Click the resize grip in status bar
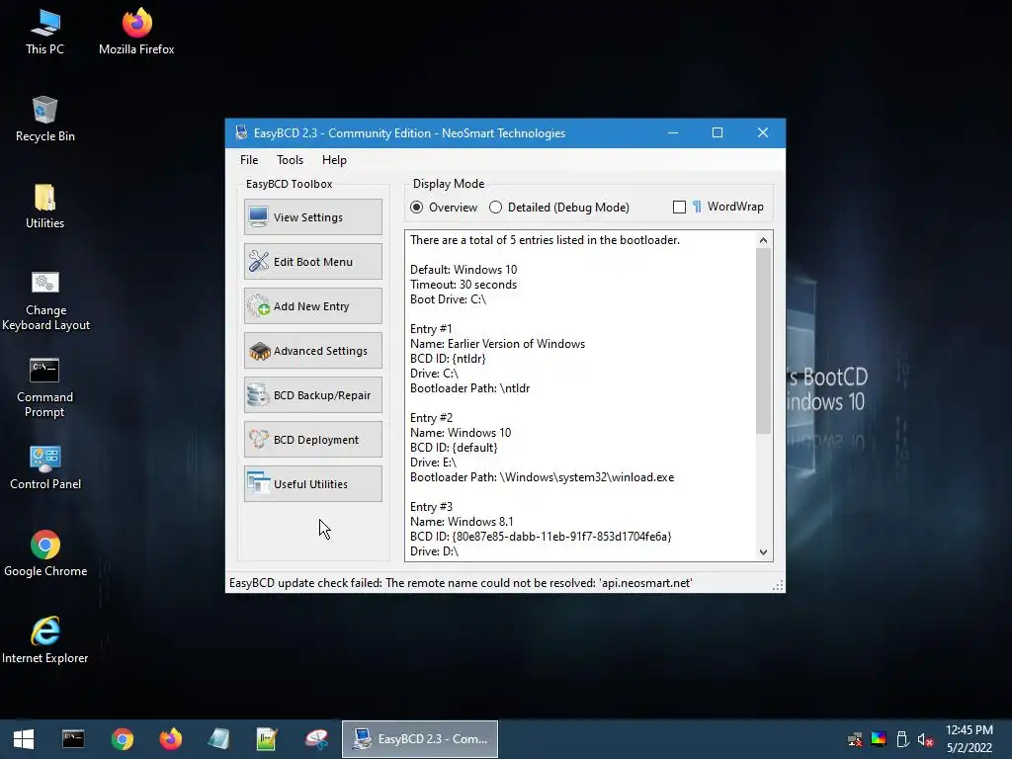1012x759 pixels. click(x=778, y=585)
